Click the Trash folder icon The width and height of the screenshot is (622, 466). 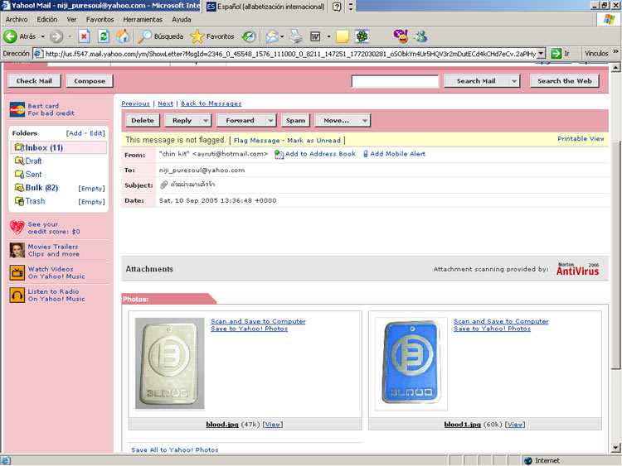(x=19, y=201)
